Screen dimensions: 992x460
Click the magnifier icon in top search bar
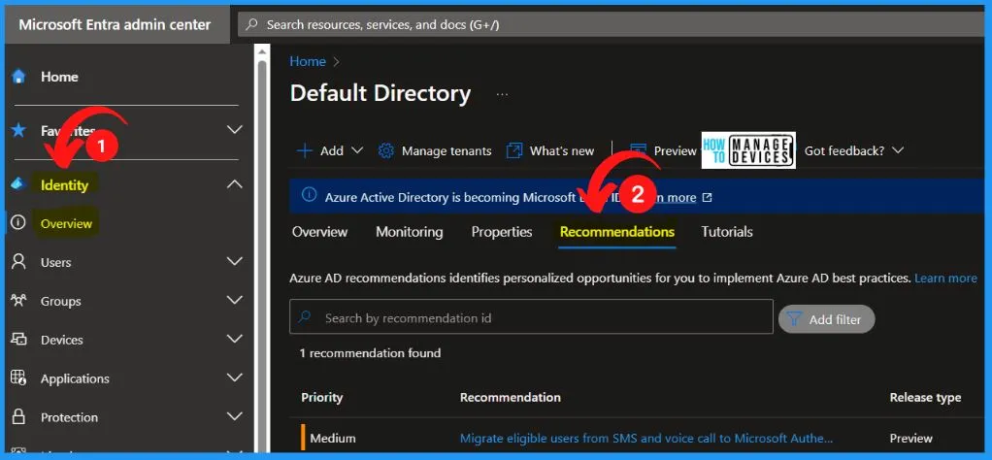(251, 24)
